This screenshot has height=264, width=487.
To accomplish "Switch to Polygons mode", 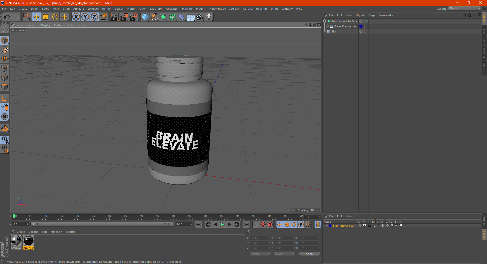I will point(5,87).
